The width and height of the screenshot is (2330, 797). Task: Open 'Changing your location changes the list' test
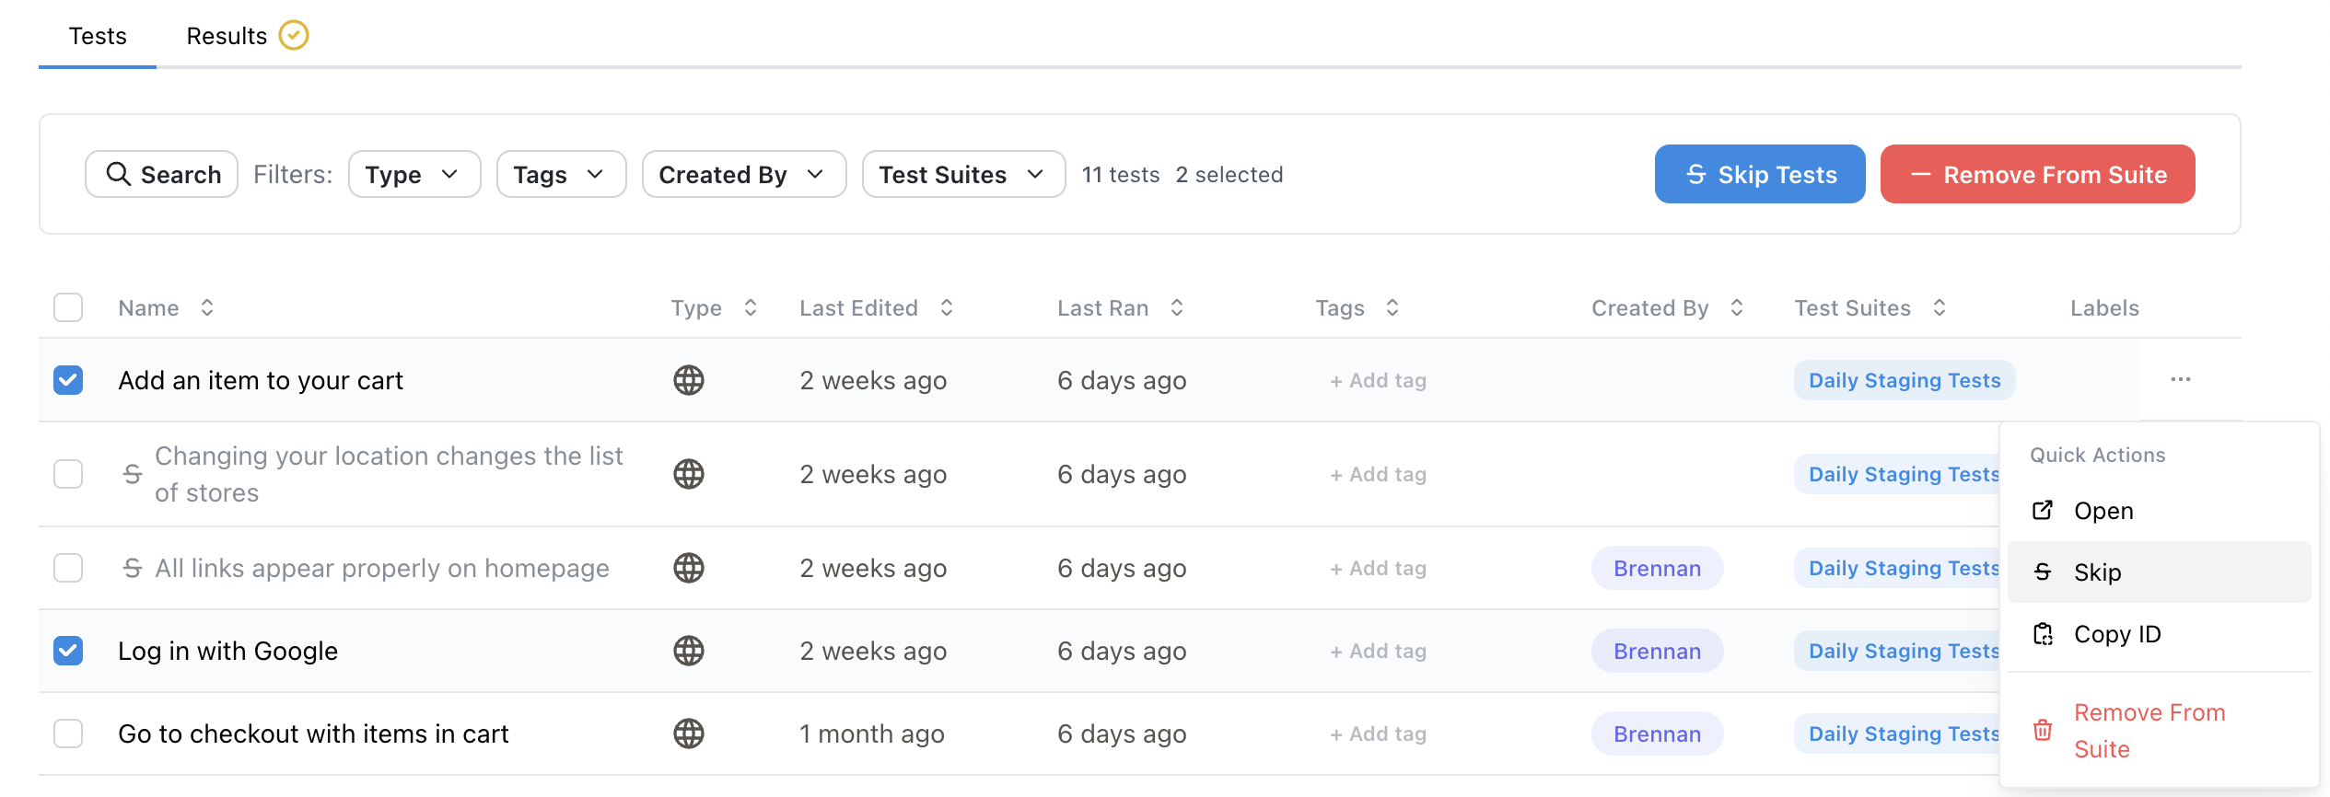[x=389, y=474]
